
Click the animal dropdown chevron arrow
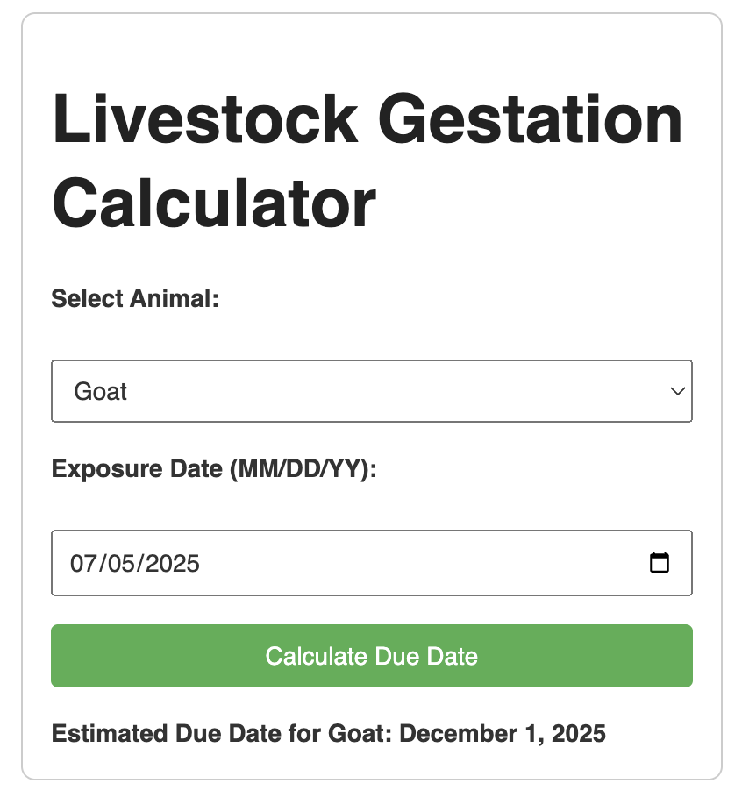pyautogui.click(x=678, y=391)
